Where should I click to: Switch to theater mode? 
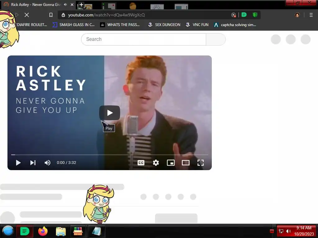[186, 163]
